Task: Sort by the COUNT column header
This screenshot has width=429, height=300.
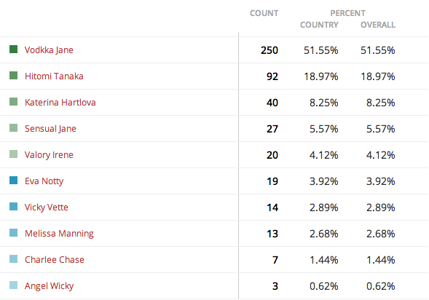Action: pos(264,13)
